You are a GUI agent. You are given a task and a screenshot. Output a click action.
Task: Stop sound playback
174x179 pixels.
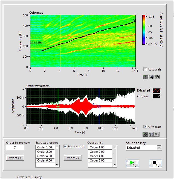[155, 163]
